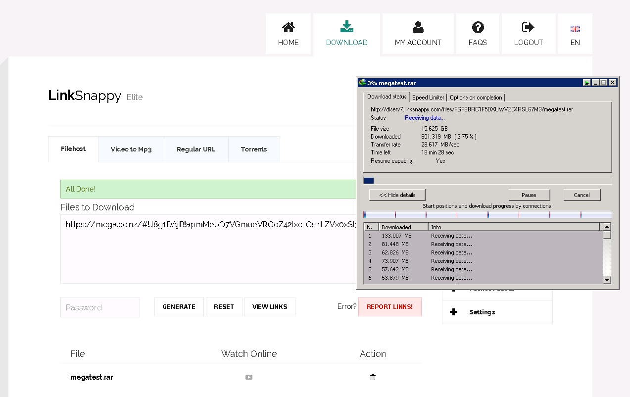
Task: Open the EN language selector
Action: pyautogui.click(x=575, y=34)
